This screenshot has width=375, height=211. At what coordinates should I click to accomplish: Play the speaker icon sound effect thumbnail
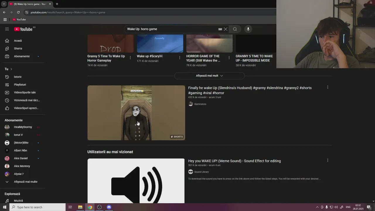(x=136, y=181)
